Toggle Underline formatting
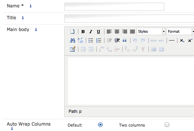This screenshot has width=194, height=131. [x=98, y=32]
